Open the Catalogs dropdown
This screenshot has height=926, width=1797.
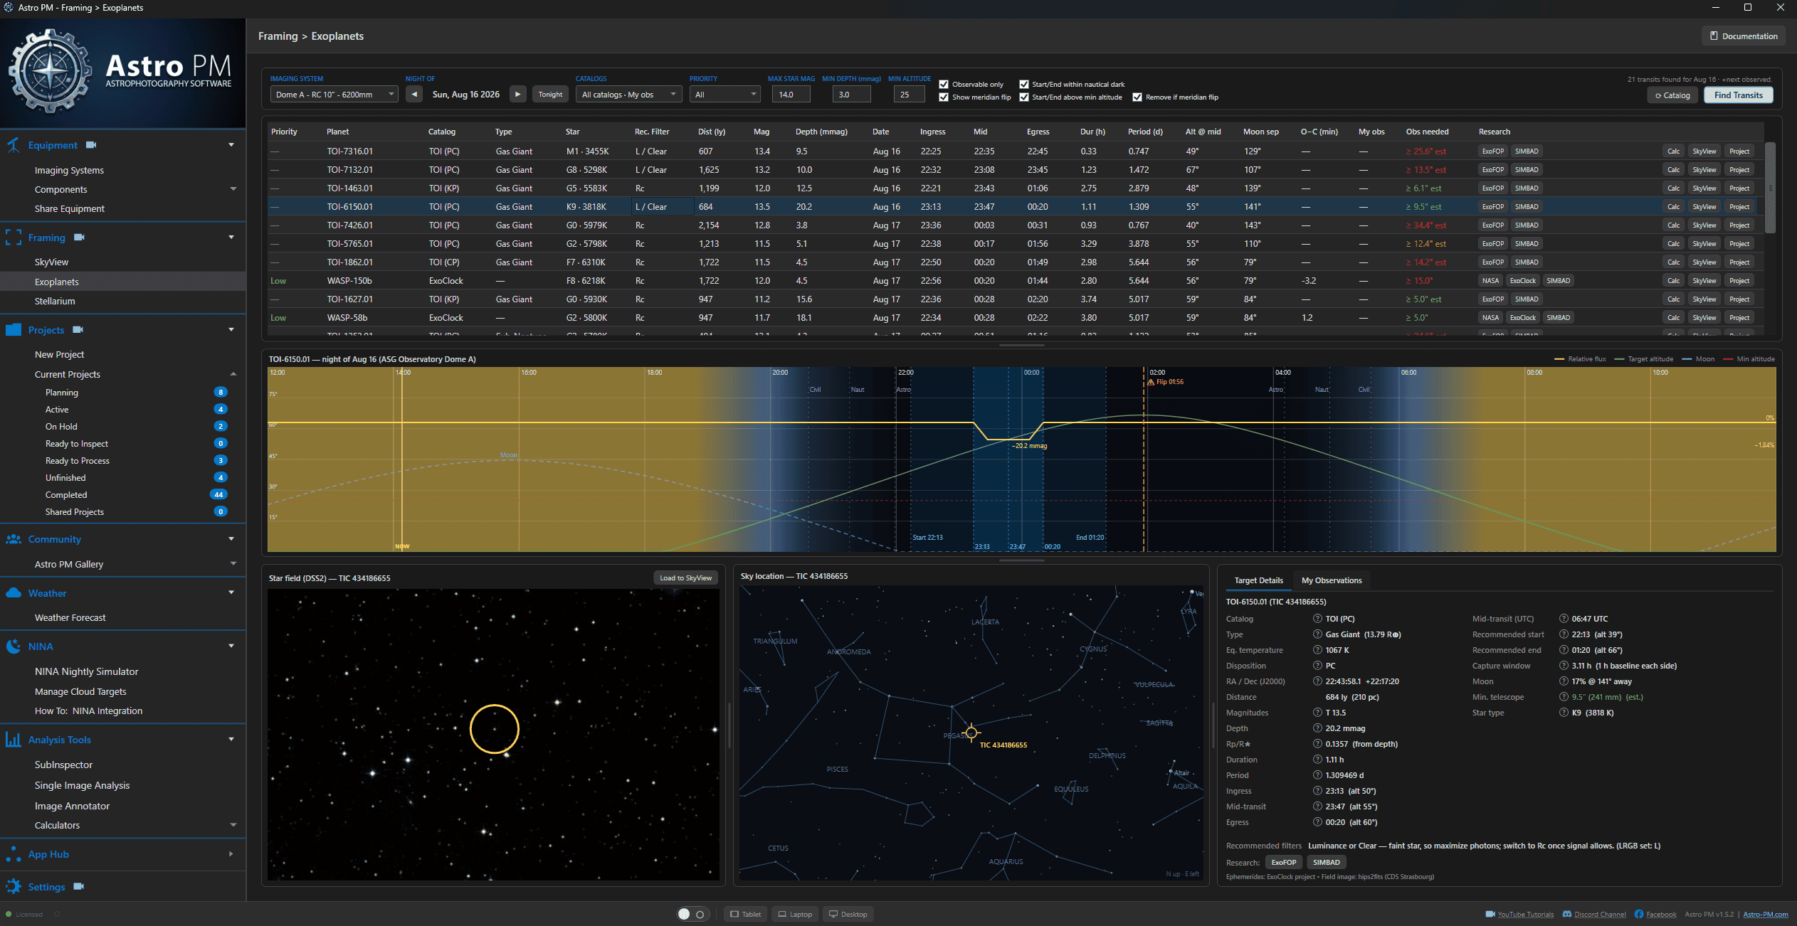pyautogui.click(x=628, y=95)
